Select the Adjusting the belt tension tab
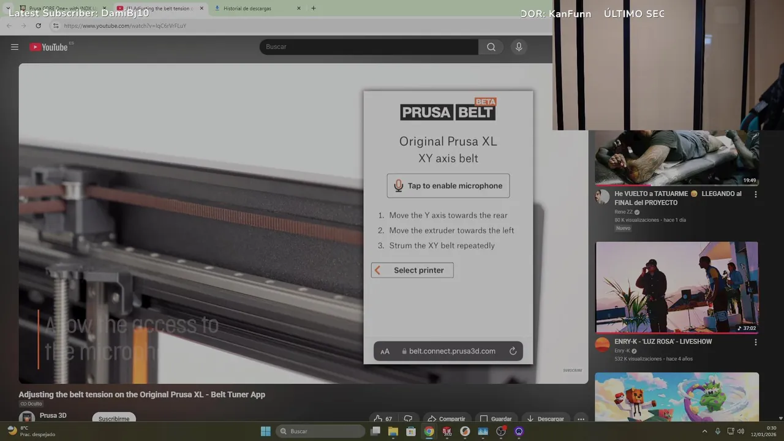This screenshot has width=784, height=441. (159, 9)
